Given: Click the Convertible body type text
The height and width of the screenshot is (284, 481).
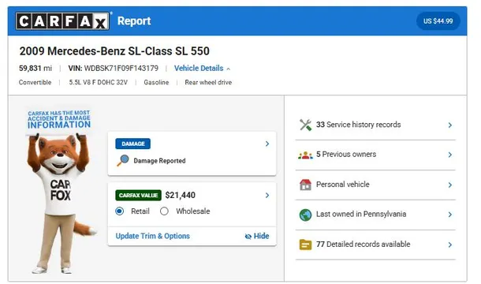Looking at the screenshot, I should pyautogui.click(x=35, y=82).
